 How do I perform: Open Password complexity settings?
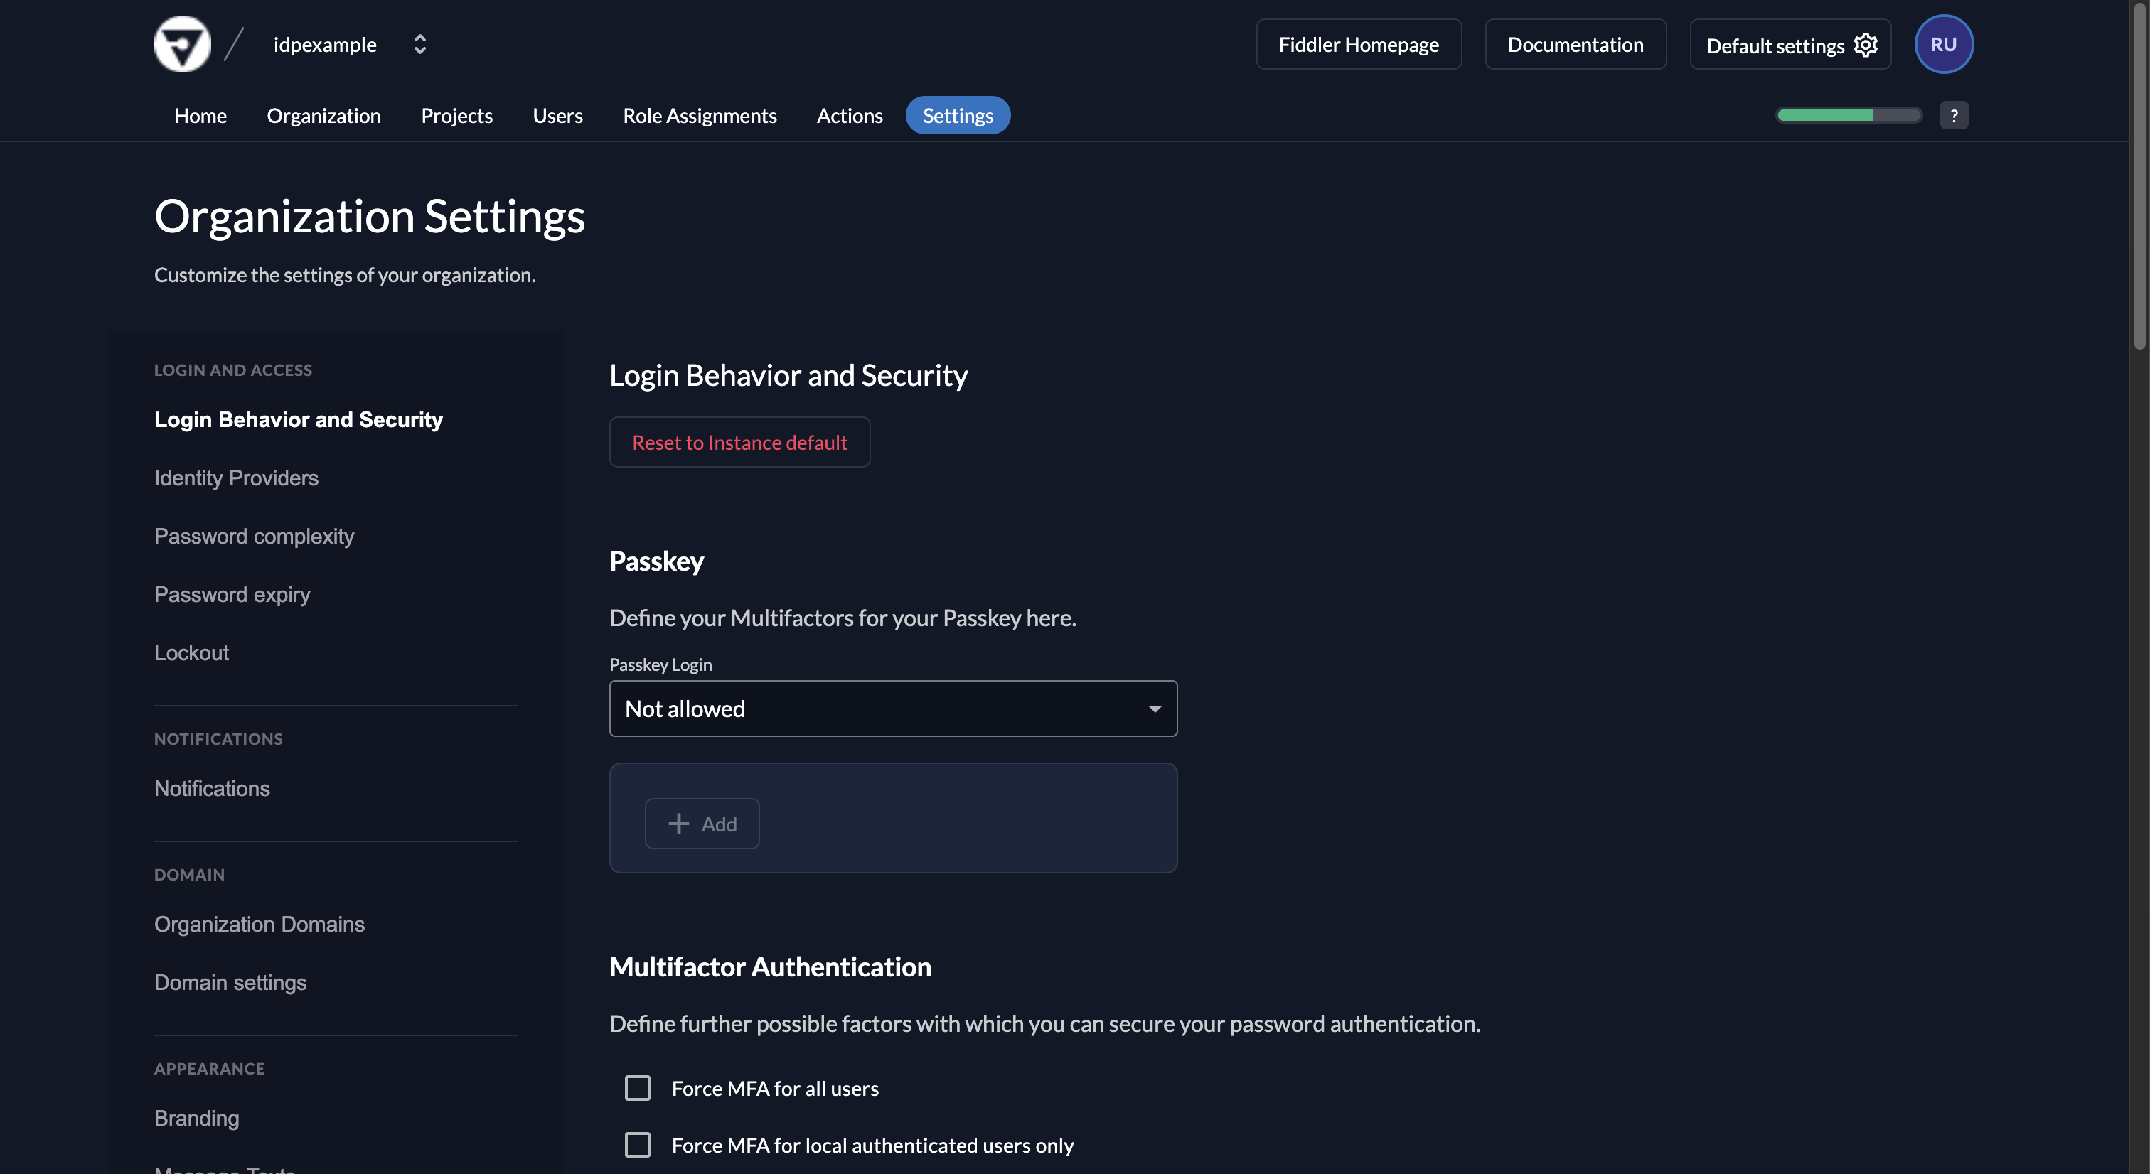tap(254, 537)
